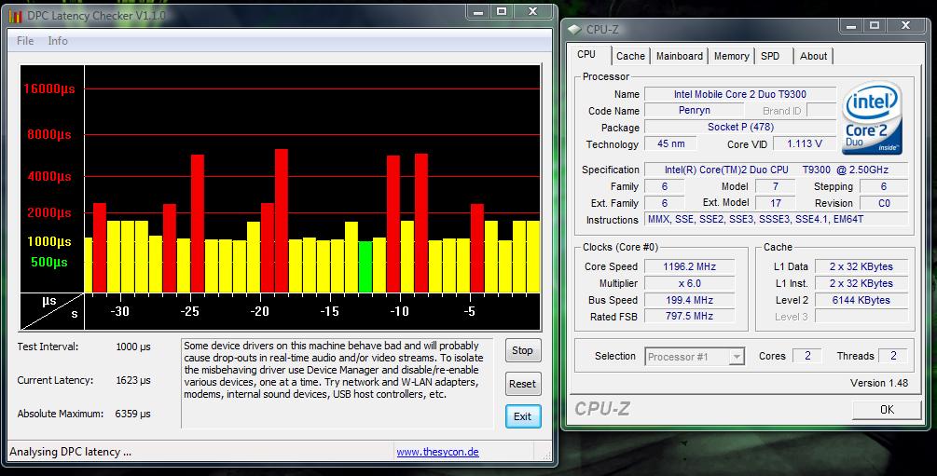Click the Technology value '45 nm'
Screen dimensions: 937x476
[671, 144]
